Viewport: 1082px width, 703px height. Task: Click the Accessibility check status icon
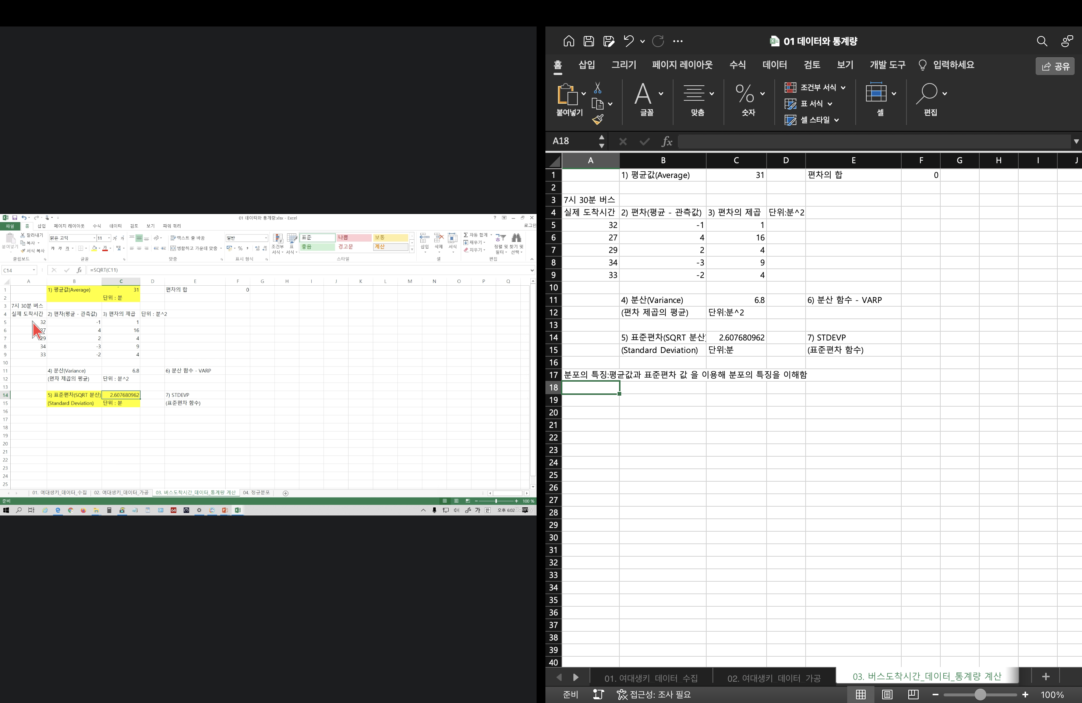pos(622,695)
